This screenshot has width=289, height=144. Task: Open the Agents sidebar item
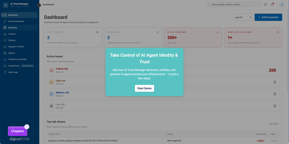20,53
